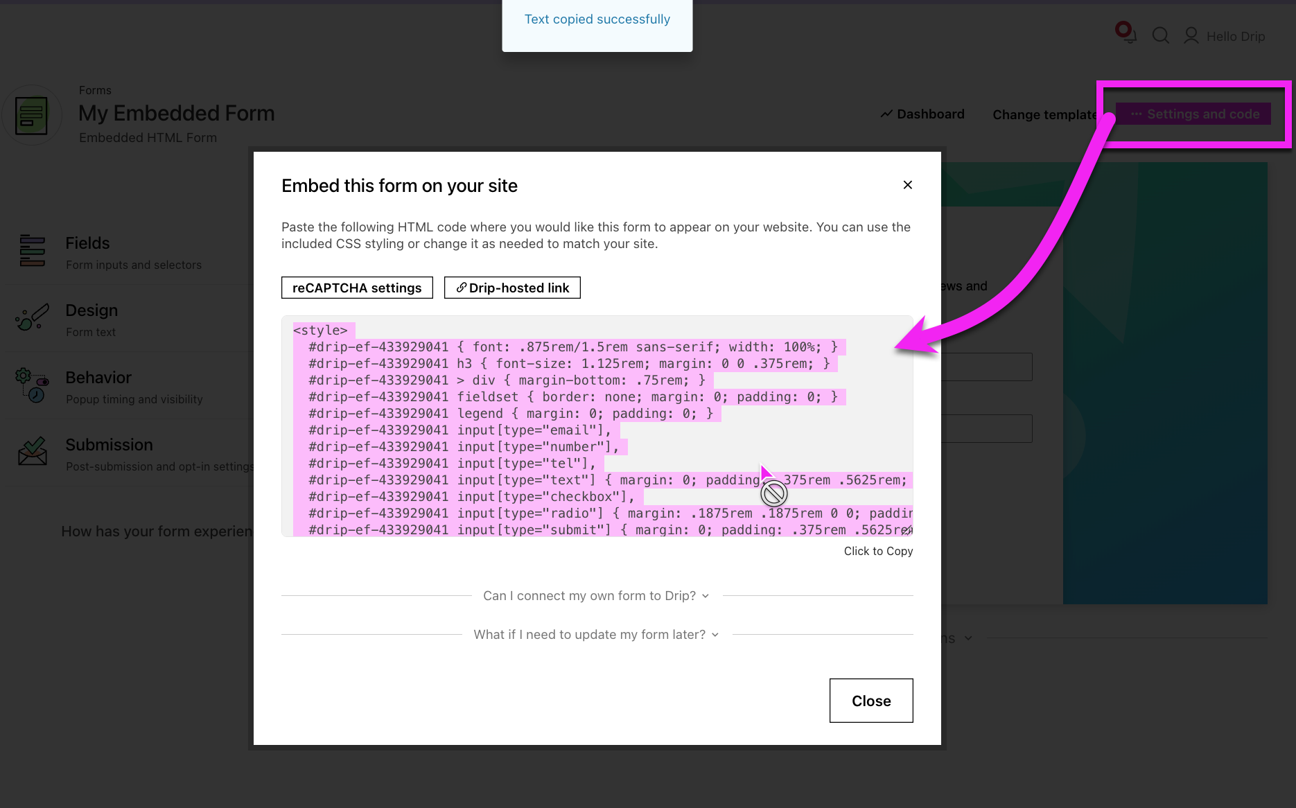
Task: Go to the Dashboard tab
Action: click(x=922, y=114)
